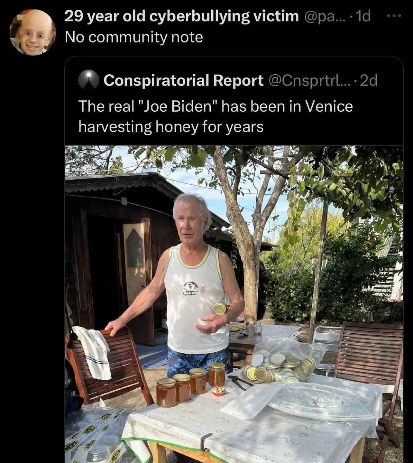Open the three-dot more options menu

coord(394,15)
